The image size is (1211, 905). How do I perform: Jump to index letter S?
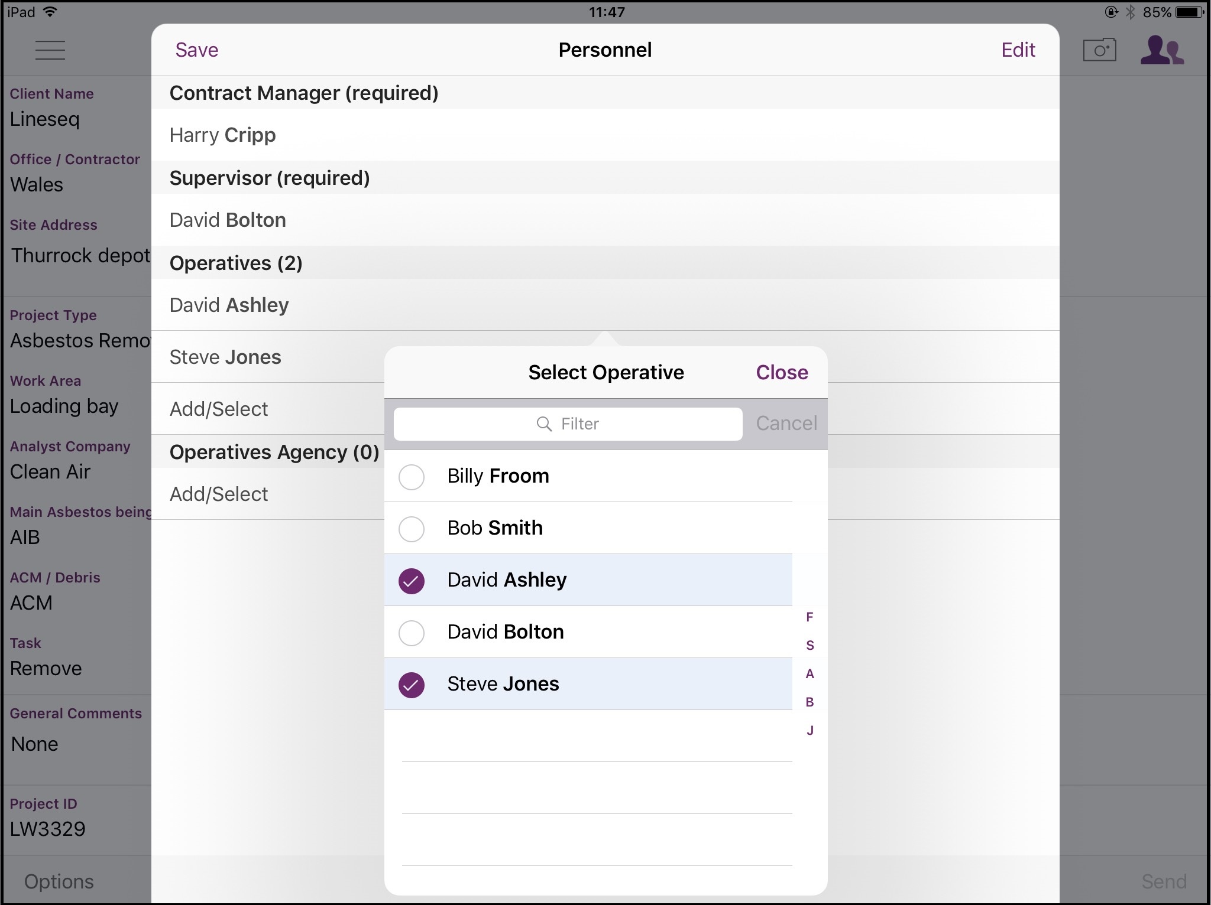(810, 646)
